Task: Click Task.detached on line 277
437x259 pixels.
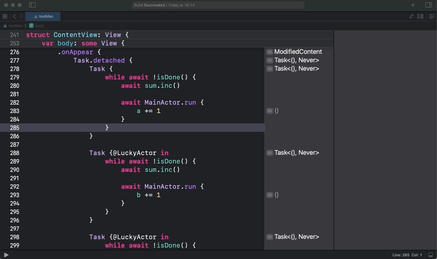Action: coord(99,61)
